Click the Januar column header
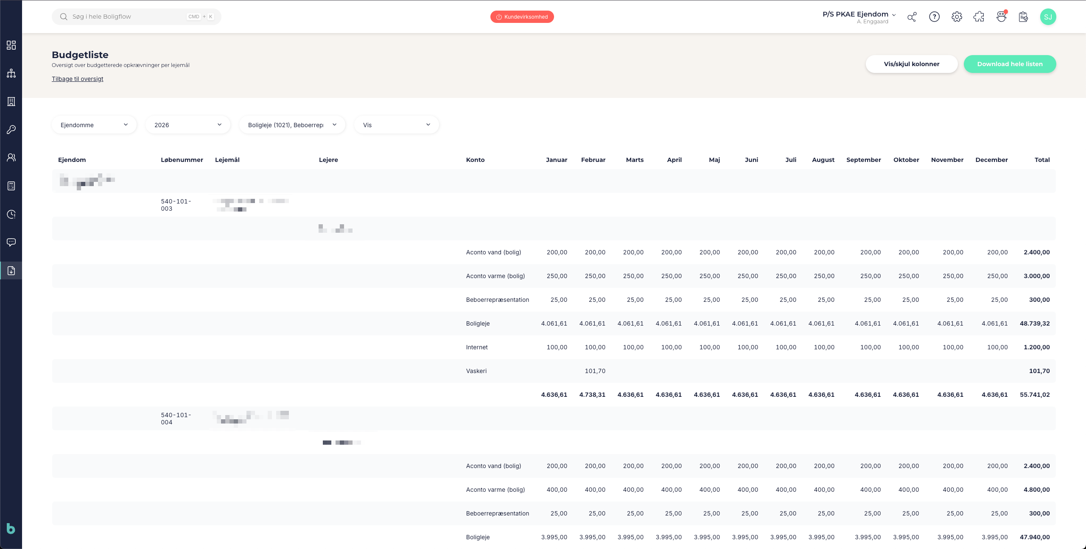 click(557, 160)
